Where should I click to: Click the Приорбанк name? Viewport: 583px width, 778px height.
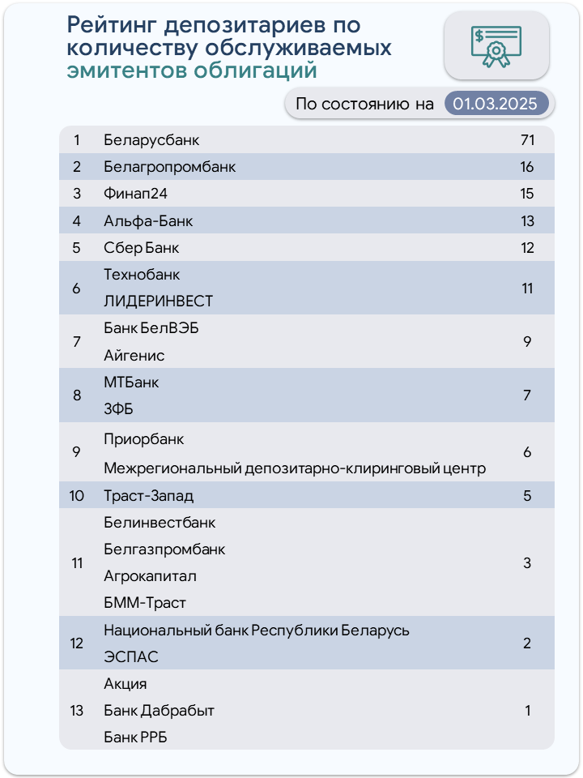144,439
